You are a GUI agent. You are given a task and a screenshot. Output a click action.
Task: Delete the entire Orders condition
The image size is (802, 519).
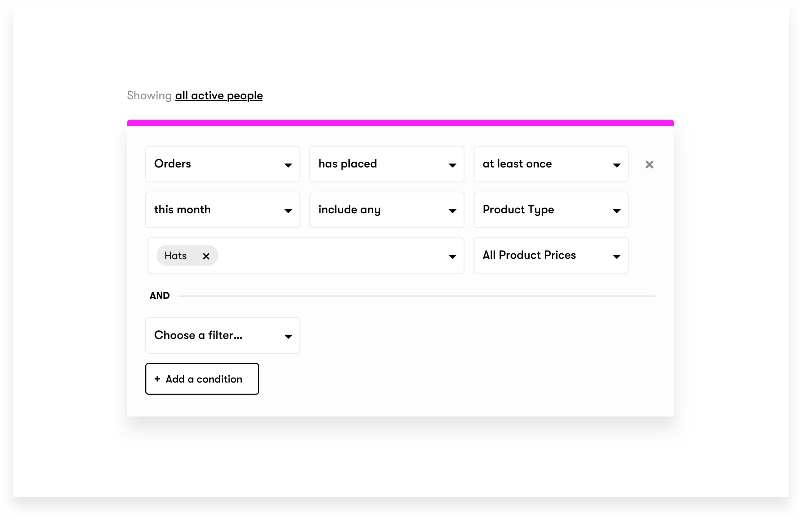[x=649, y=164]
